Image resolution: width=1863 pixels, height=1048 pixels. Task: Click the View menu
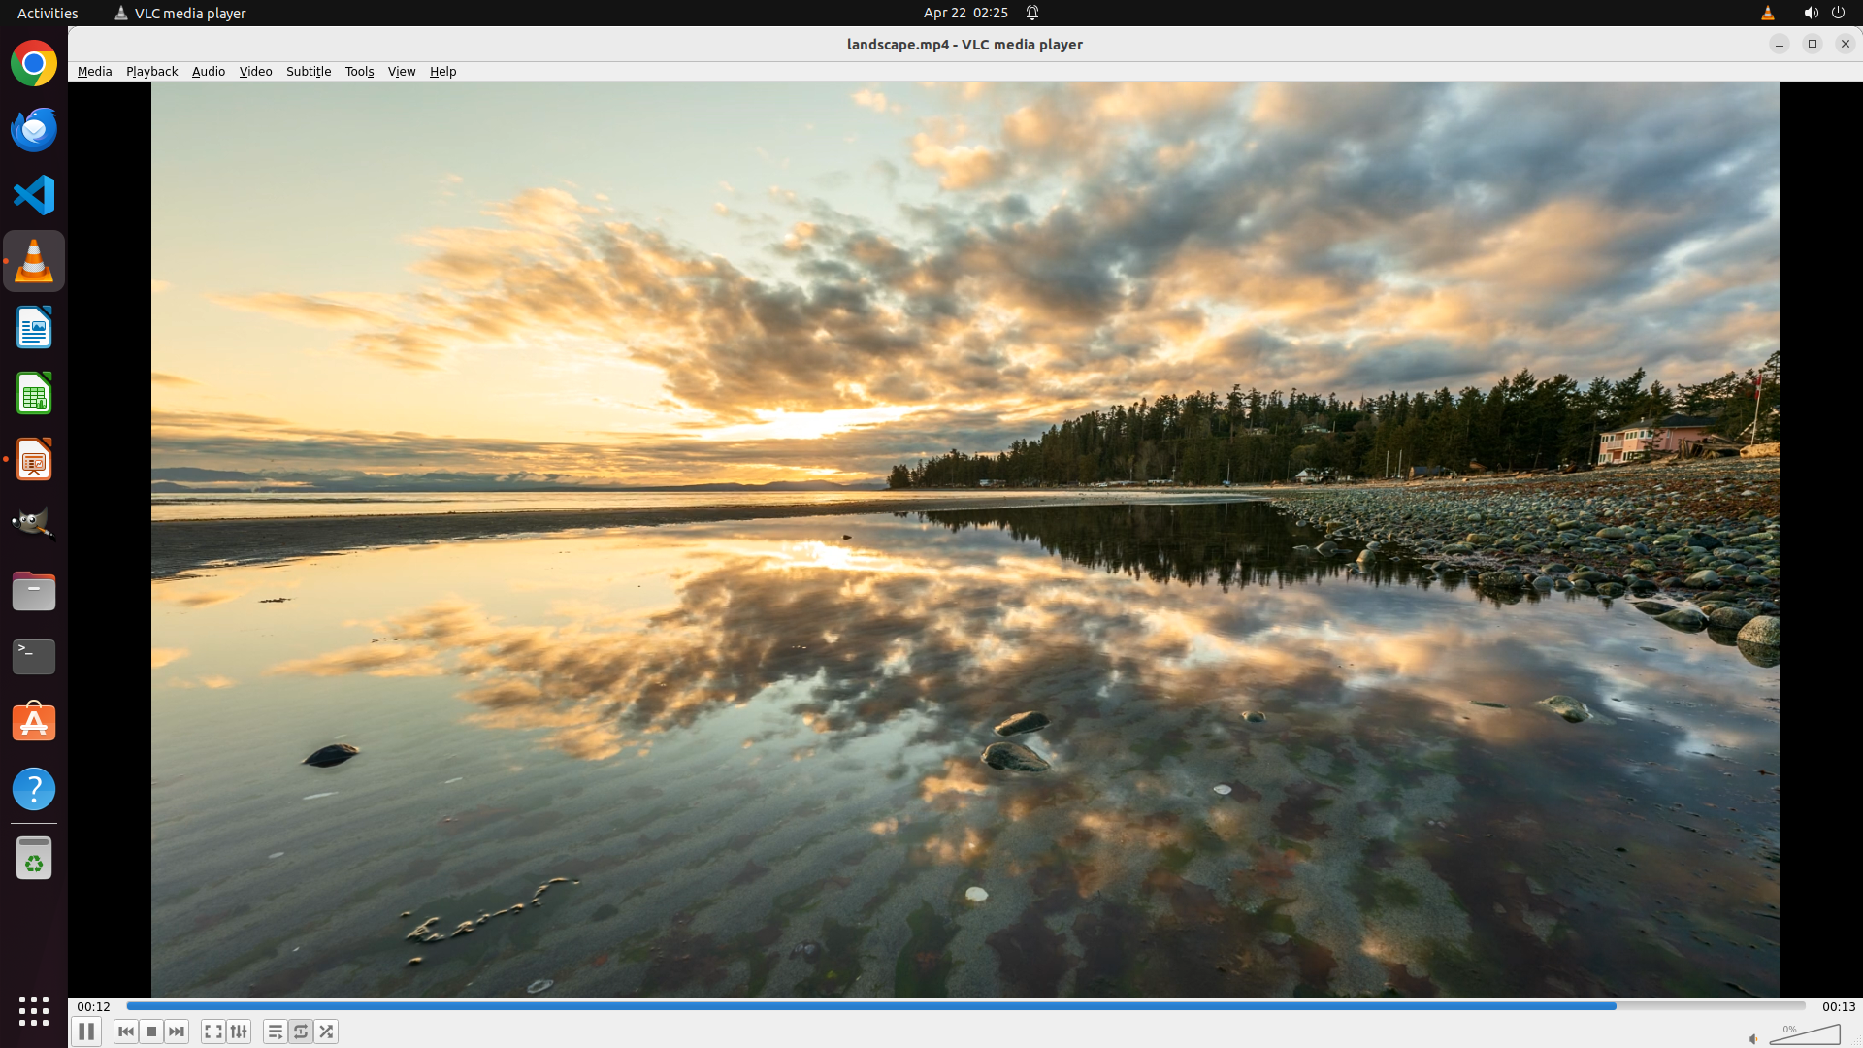[401, 71]
